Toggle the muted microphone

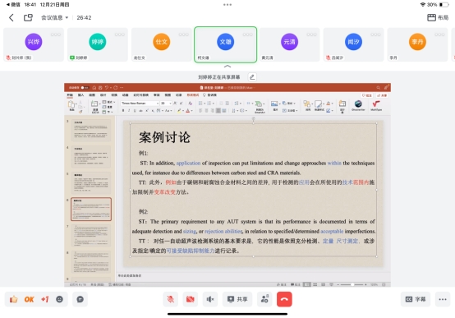pyautogui.click(x=171, y=299)
